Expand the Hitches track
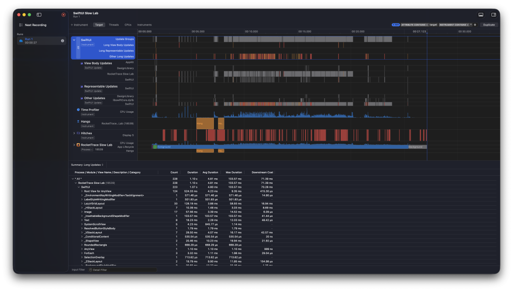This screenshot has width=513, height=291. (74, 133)
